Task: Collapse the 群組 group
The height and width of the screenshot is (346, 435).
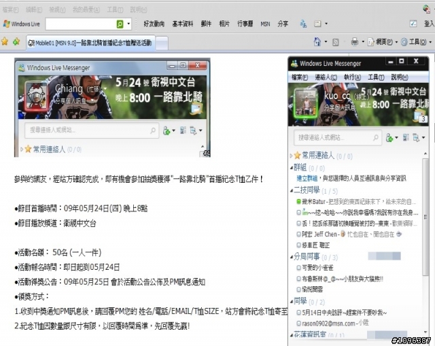Action: [292, 168]
